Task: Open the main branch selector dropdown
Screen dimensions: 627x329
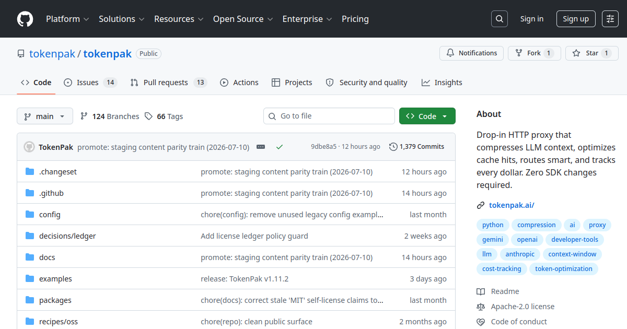Action: click(x=45, y=116)
